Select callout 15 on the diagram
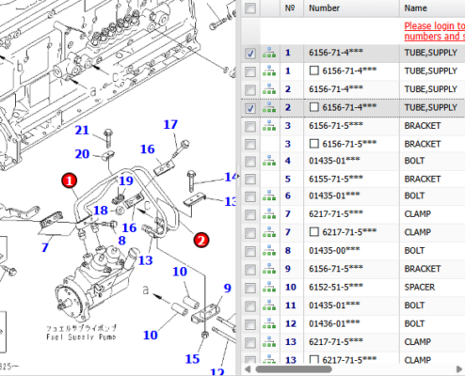This screenshot has height=376, width=465. point(192,359)
